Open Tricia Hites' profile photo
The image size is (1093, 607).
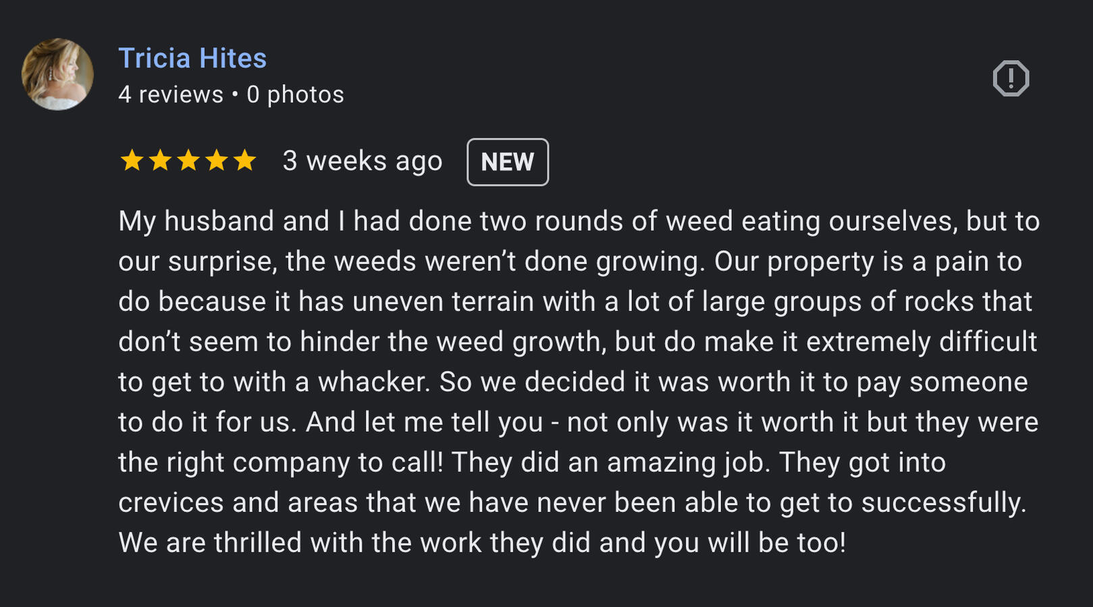(x=57, y=74)
